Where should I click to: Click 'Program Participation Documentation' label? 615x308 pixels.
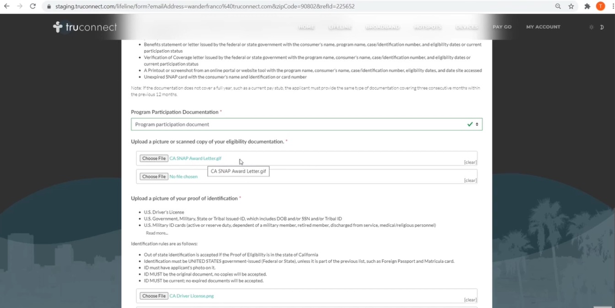coord(175,112)
